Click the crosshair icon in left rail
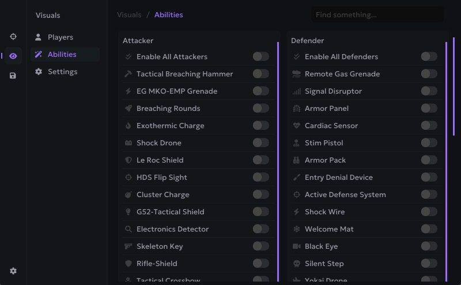The width and height of the screenshot is (461, 285). click(13, 37)
